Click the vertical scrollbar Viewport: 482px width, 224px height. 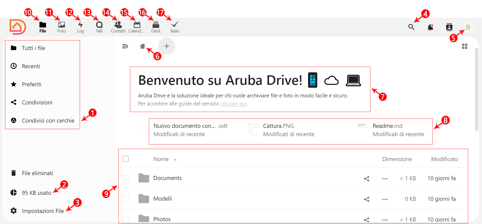(476, 89)
